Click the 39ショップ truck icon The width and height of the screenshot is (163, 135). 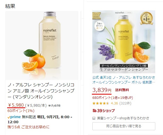(95, 111)
